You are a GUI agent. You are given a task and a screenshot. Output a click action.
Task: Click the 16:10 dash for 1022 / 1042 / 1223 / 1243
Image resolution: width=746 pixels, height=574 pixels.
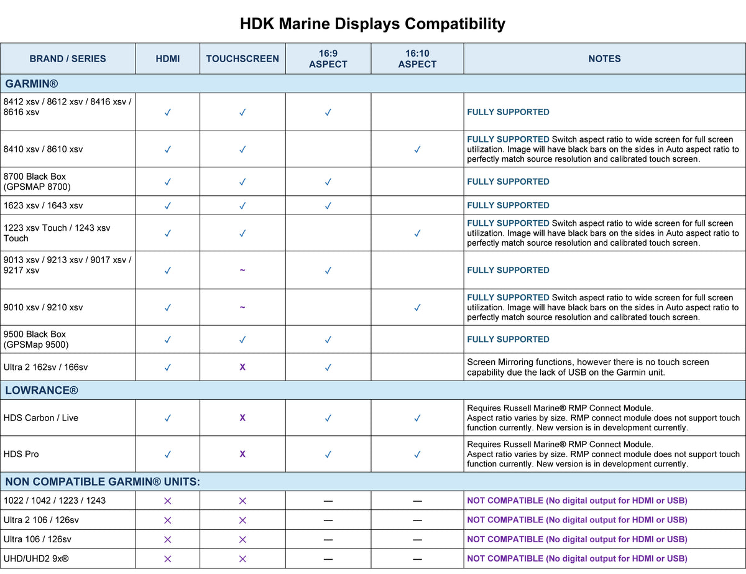tap(417, 501)
